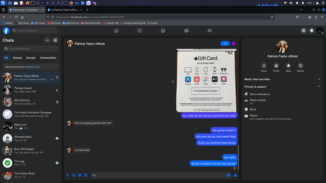Report the conversation

click(x=282, y=117)
